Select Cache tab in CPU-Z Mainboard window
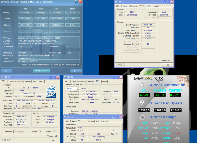Screen dimensions: 197x143 74,121
